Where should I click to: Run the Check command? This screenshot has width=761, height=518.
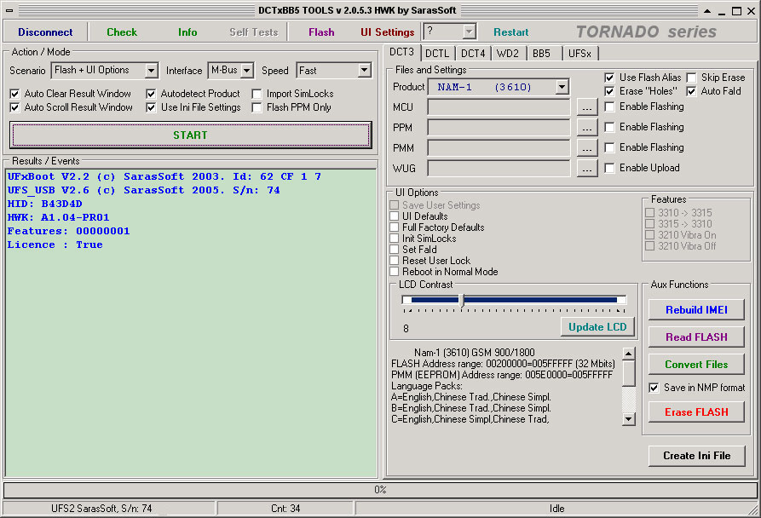coord(122,32)
